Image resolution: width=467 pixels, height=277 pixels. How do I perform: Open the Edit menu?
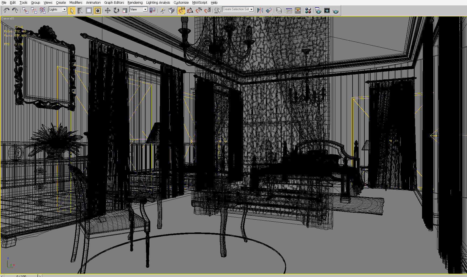(13, 2)
